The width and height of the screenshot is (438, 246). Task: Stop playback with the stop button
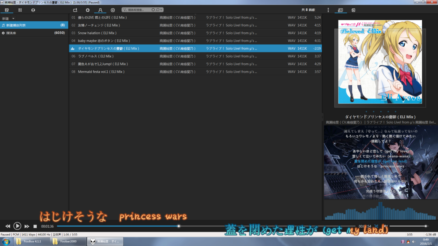pyautogui.click(x=35, y=226)
